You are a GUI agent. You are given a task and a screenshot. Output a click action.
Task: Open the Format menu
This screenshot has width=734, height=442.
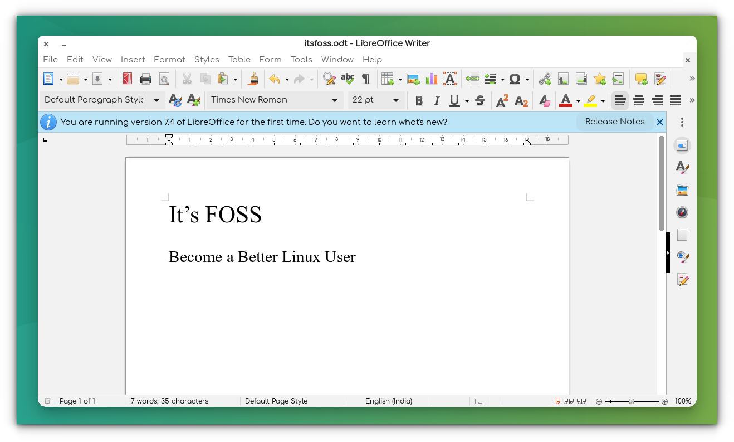tap(169, 60)
